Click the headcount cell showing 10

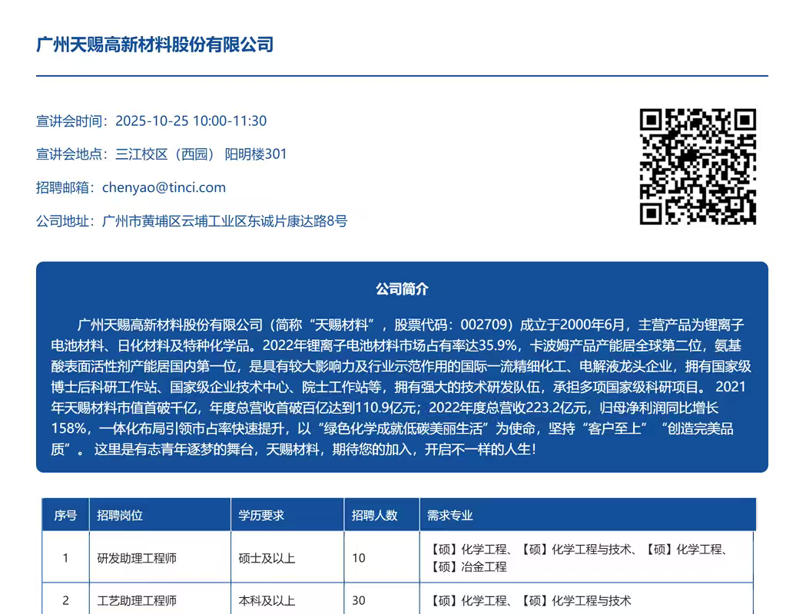(359, 558)
